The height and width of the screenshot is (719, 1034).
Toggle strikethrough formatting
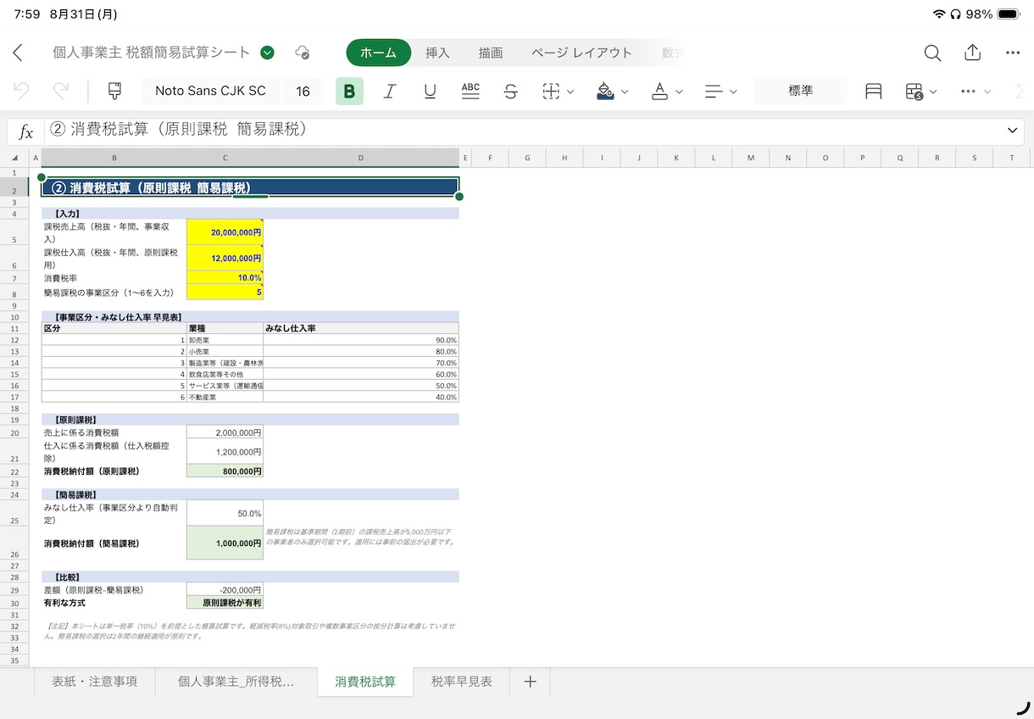tap(510, 92)
